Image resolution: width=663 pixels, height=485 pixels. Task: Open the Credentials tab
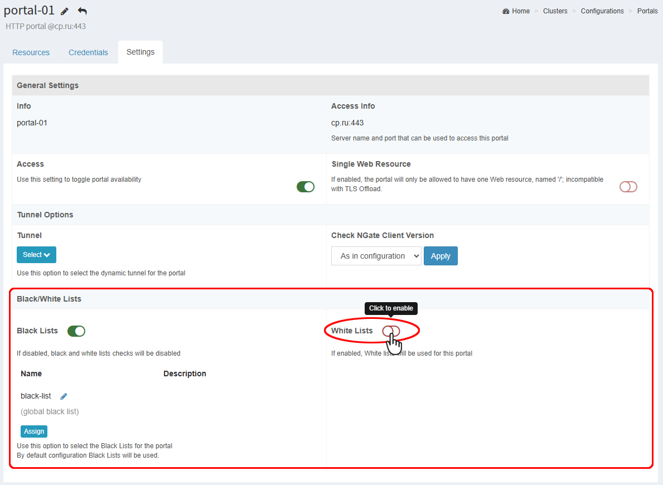pos(88,52)
